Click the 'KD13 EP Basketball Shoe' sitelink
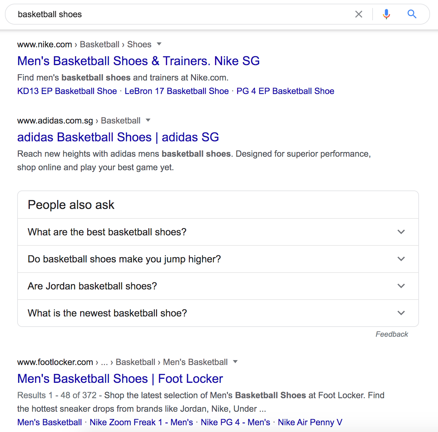This screenshot has height=432, width=438. (x=67, y=91)
